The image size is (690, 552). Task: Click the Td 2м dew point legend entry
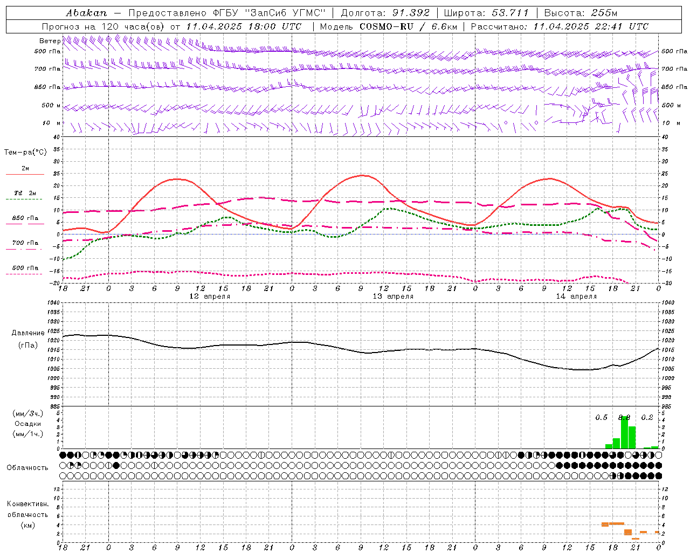coord(25,193)
